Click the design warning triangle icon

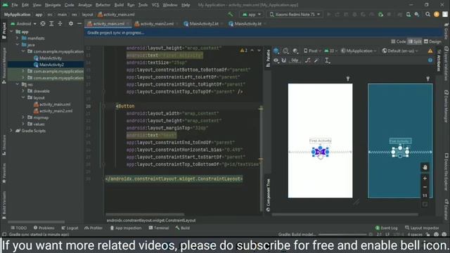pos(430,51)
